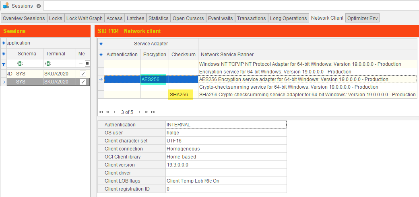This screenshot has width=419, height=197.
Task: Open the Lock Wait Graph tab
Action: [85, 18]
